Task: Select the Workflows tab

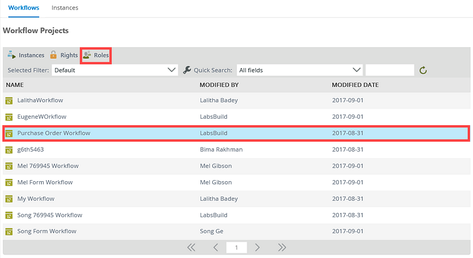Action: [24, 8]
